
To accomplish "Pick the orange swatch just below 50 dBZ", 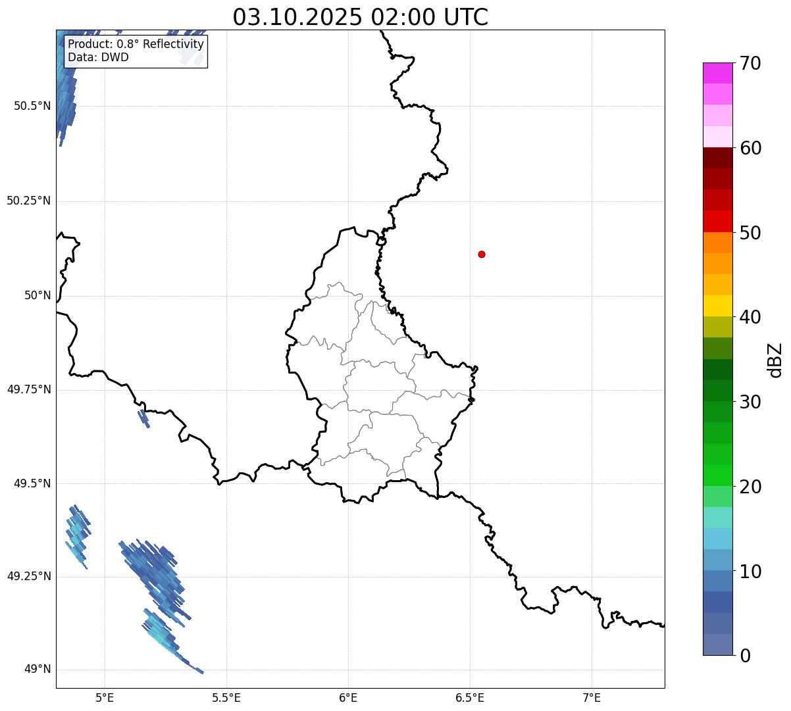I will point(717,243).
